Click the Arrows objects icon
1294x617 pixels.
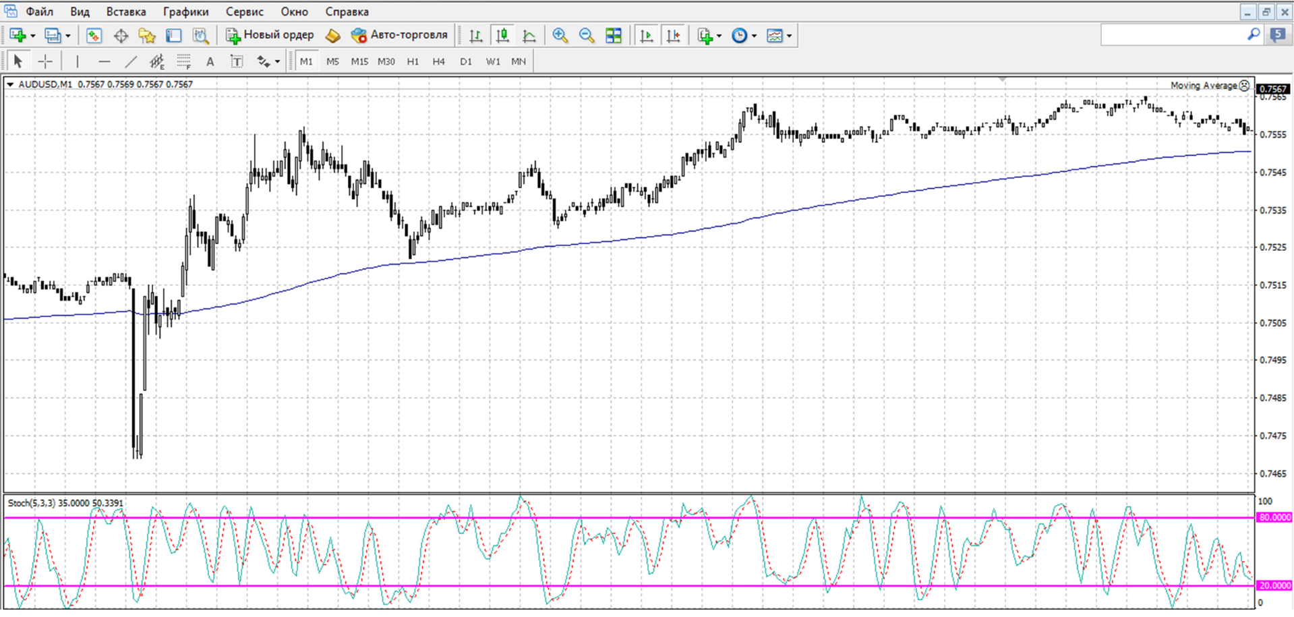click(x=263, y=61)
